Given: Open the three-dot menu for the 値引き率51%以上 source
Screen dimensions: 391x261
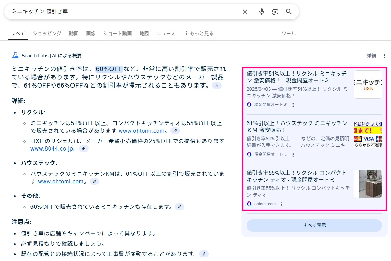Looking at the screenshot, I should [x=293, y=105].
